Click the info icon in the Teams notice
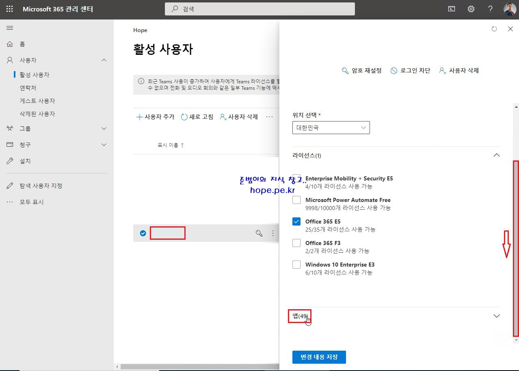This screenshot has width=519, height=371. pyautogui.click(x=141, y=81)
